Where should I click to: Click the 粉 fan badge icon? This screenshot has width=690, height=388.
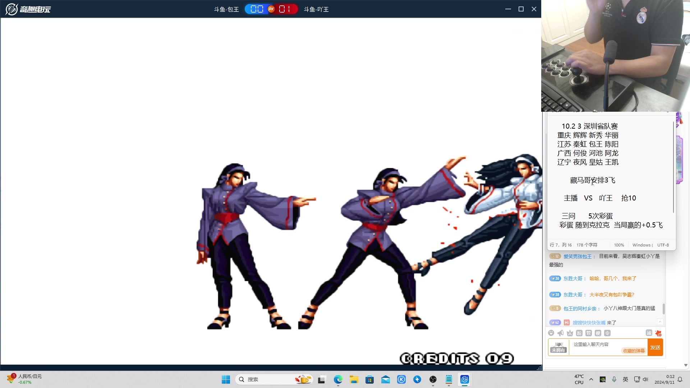[579, 333]
